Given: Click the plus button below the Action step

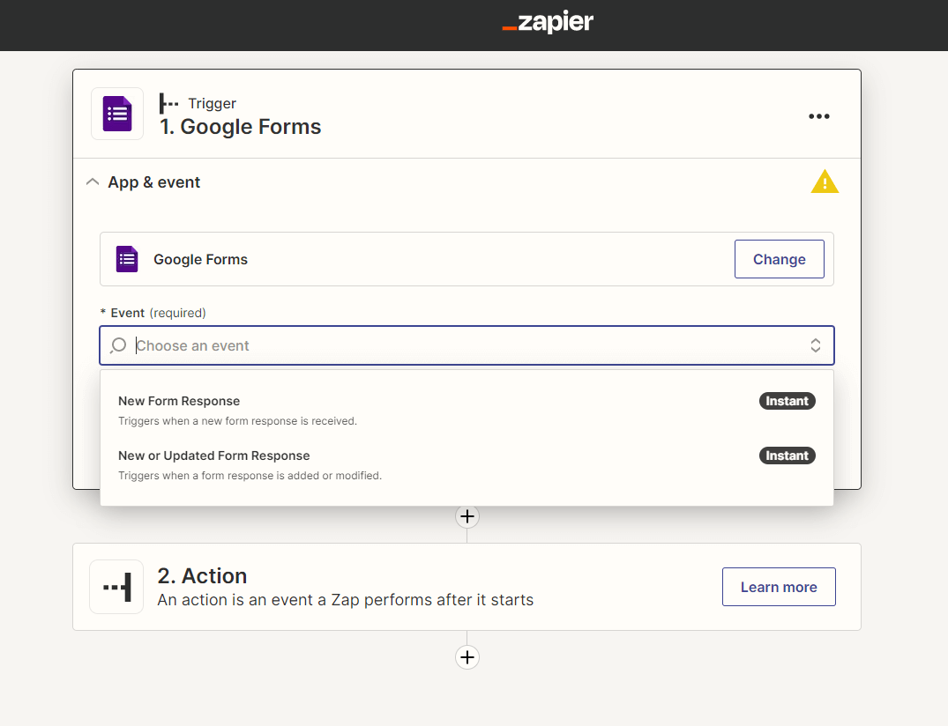Looking at the screenshot, I should pos(467,657).
